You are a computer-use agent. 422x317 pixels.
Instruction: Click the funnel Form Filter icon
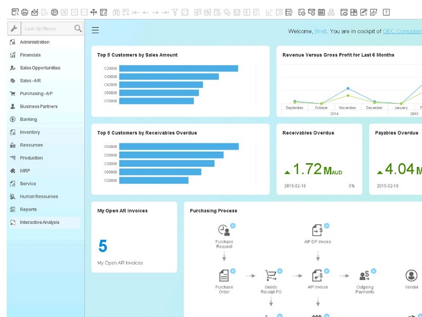pos(175,12)
